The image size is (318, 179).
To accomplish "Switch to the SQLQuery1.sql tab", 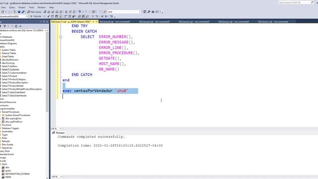I will click(x=273, y=22).
